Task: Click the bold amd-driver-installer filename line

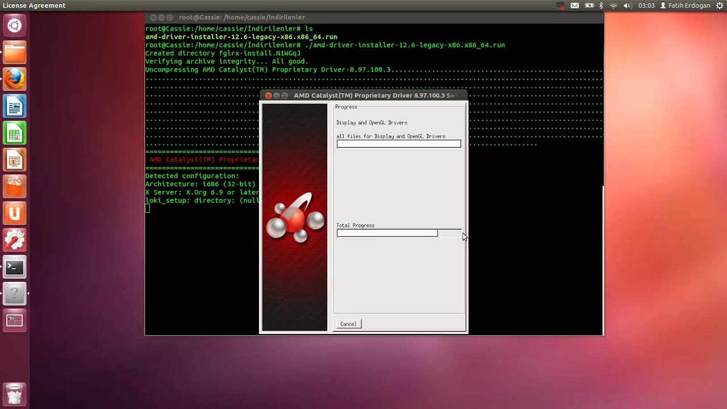Action: point(241,37)
